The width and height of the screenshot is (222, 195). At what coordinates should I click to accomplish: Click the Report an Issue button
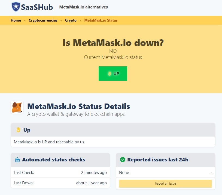coord(165,184)
